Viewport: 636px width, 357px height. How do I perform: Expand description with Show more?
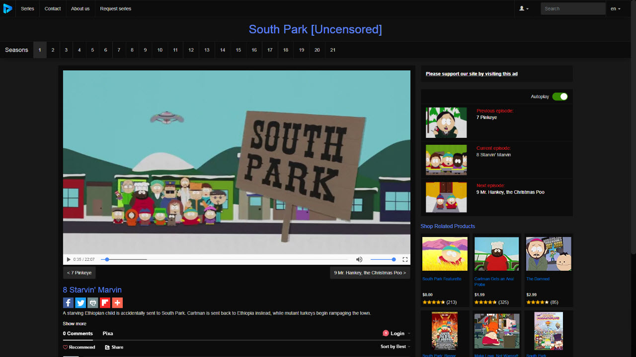point(75,324)
